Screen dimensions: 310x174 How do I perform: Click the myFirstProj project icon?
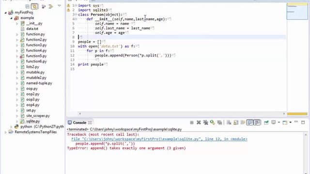pos(11,13)
